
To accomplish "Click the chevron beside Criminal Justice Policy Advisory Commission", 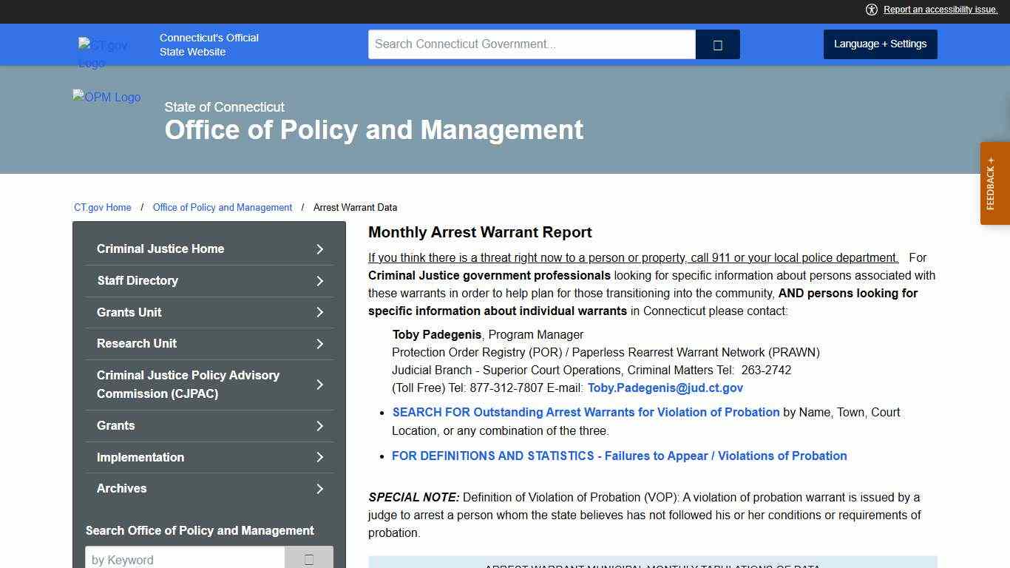I will pyautogui.click(x=319, y=385).
